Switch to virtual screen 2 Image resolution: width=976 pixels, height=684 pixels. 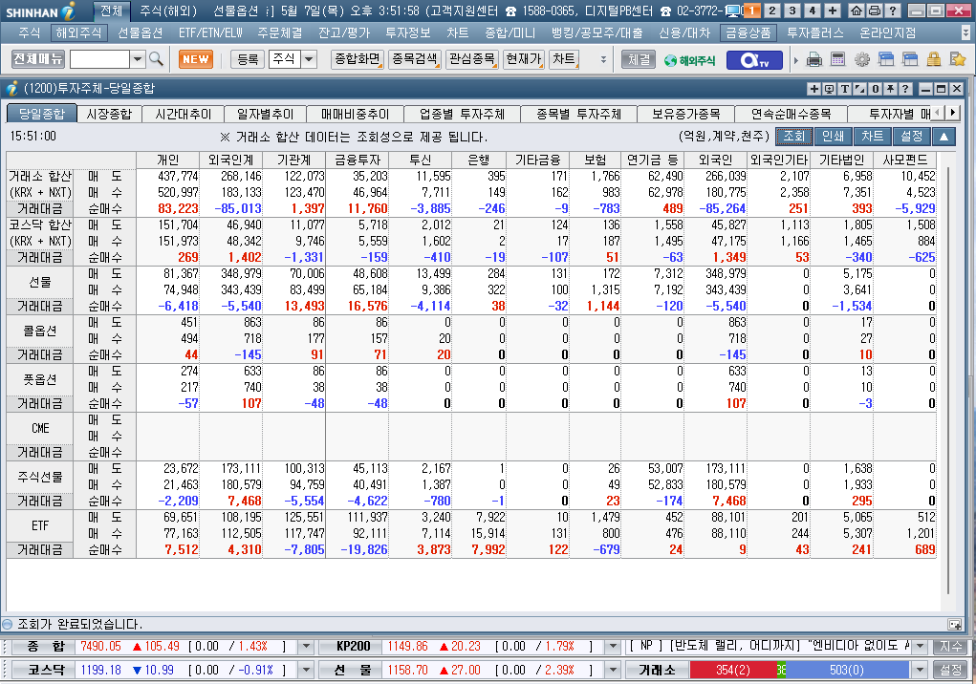click(x=771, y=11)
